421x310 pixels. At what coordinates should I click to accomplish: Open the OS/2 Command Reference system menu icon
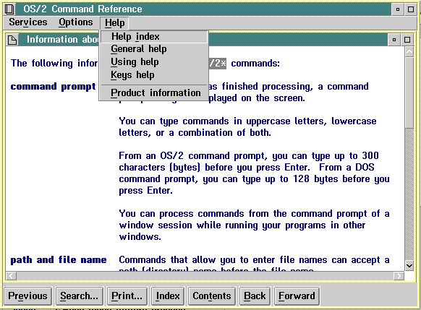point(9,9)
